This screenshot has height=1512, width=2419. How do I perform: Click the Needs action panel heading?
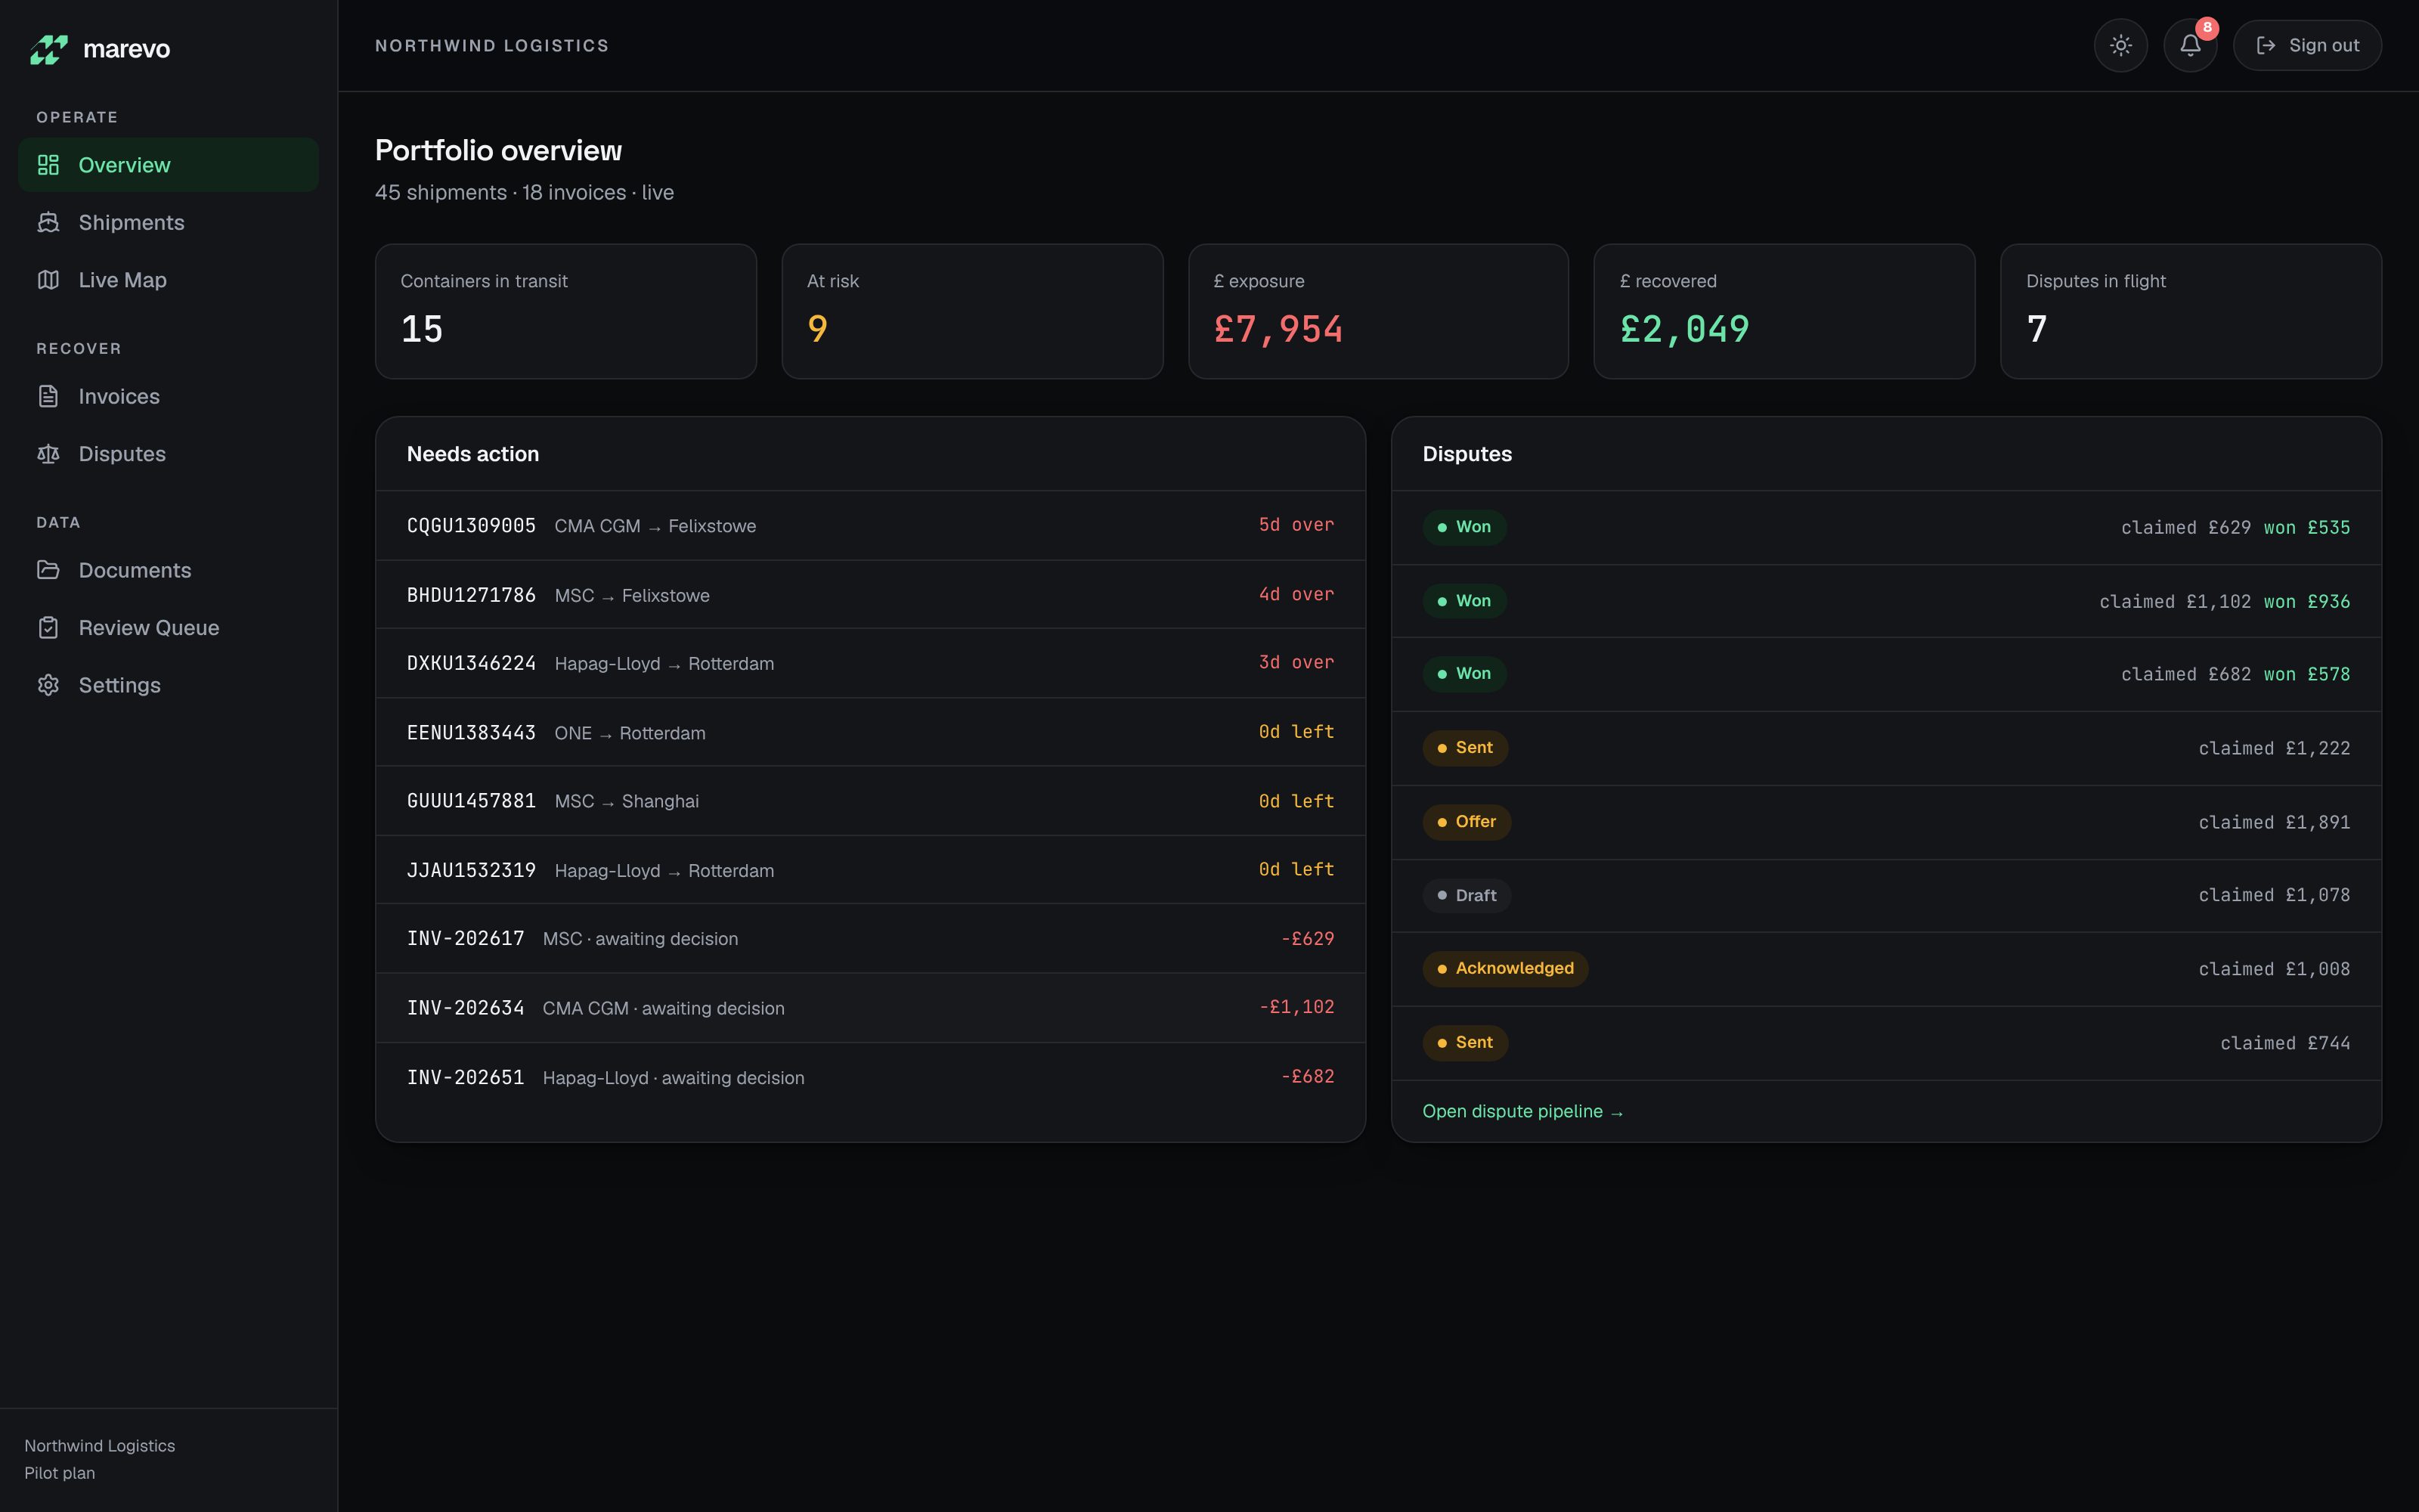472,454
